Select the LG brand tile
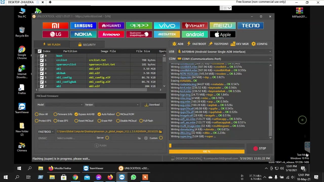324x182 pixels. 55,34
